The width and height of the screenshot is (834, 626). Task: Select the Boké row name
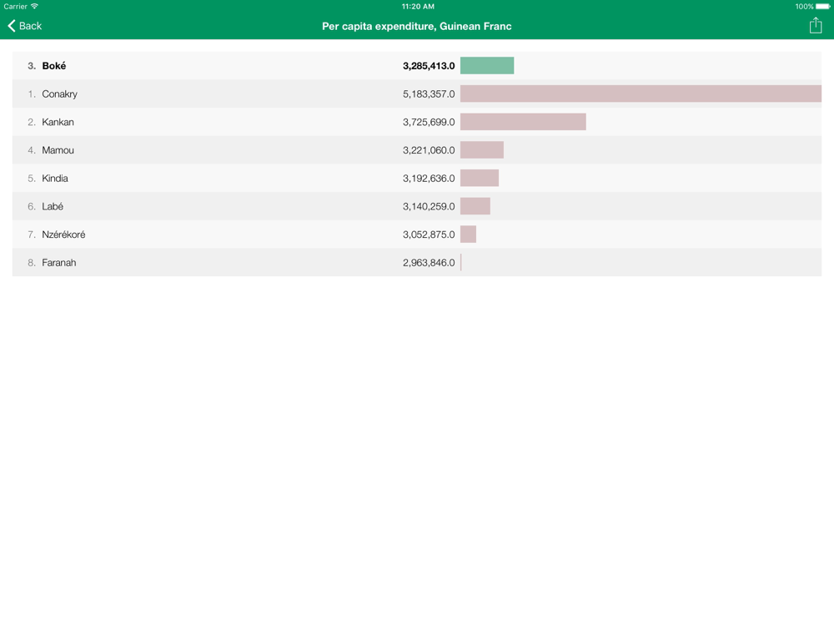pyautogui.click(x=53, y=65)
